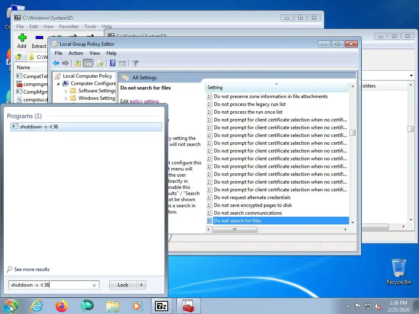The image size is (419, 314).
Task: Open the blue question mark Help icon
Action: [x=113, y=63]
